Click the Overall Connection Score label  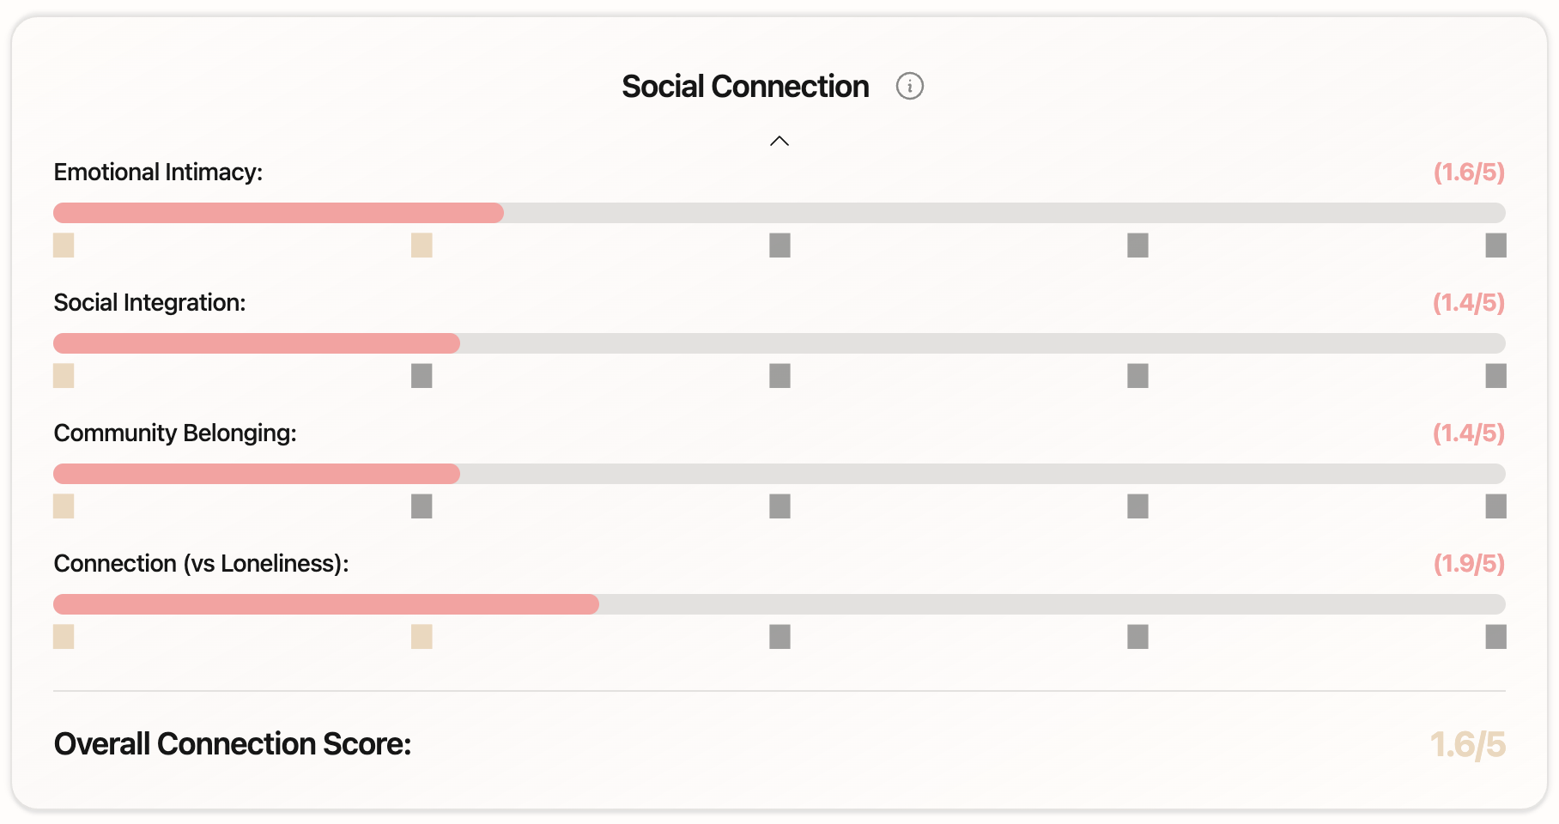[233, 744]
